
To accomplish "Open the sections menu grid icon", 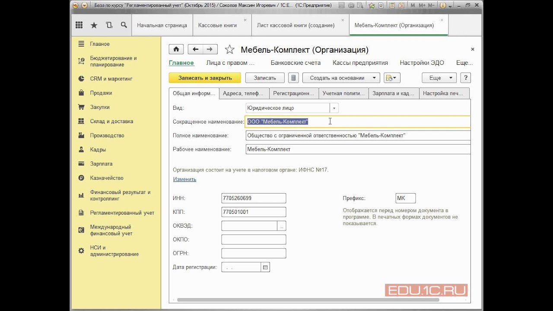I will pos(79,25).
